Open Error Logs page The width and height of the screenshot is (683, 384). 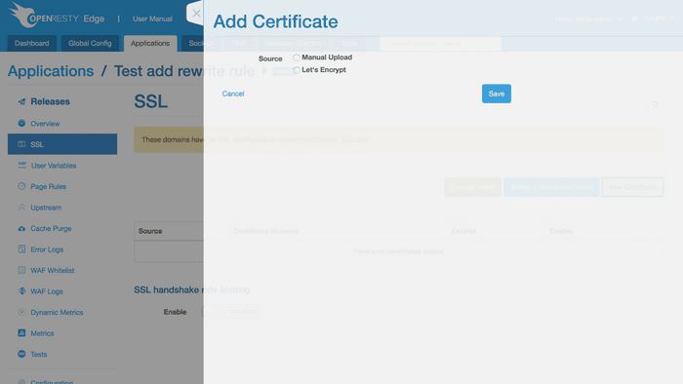coord(47,250)
